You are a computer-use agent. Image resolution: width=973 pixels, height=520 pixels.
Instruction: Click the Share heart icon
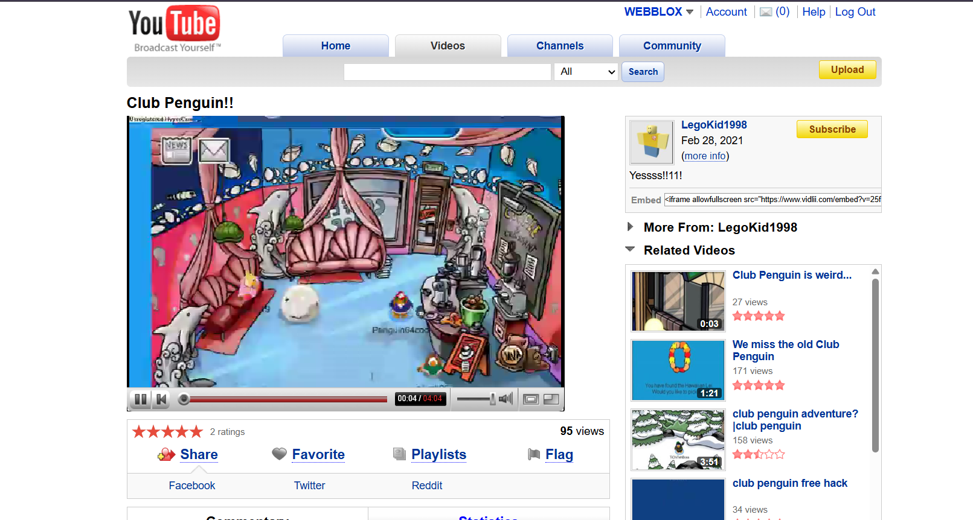point(166,454)
